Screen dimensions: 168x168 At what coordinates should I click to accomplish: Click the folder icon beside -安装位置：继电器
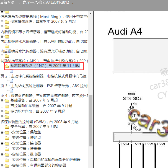coord(7,155)
